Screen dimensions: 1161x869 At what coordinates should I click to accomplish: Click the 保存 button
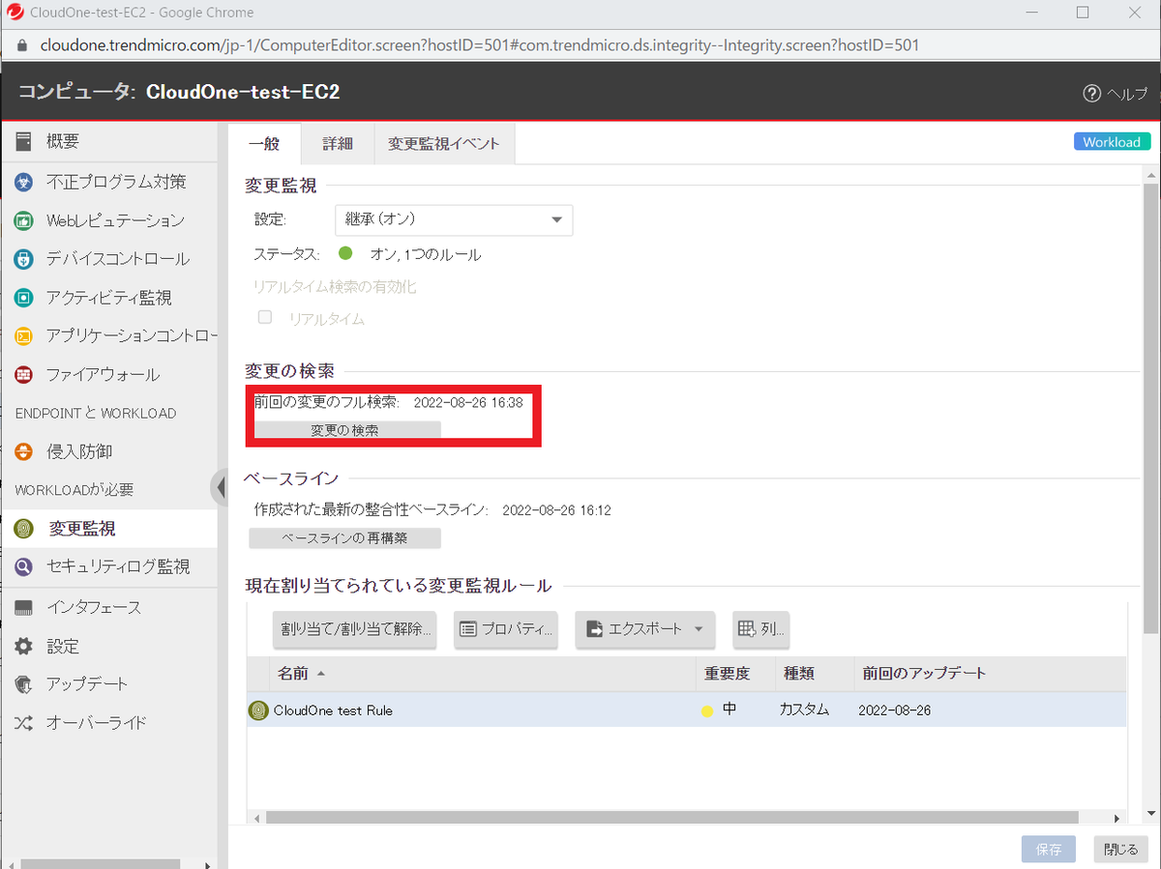[x=1049, y=850]
